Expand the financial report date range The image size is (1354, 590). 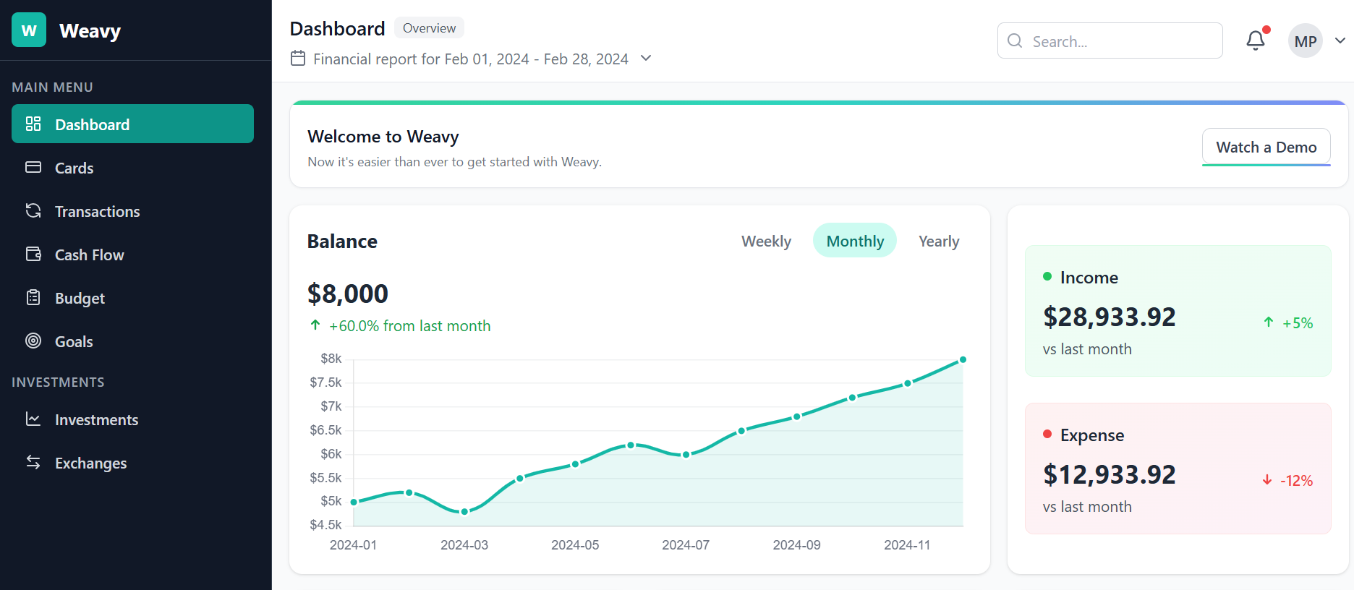(x=647, y=59)
